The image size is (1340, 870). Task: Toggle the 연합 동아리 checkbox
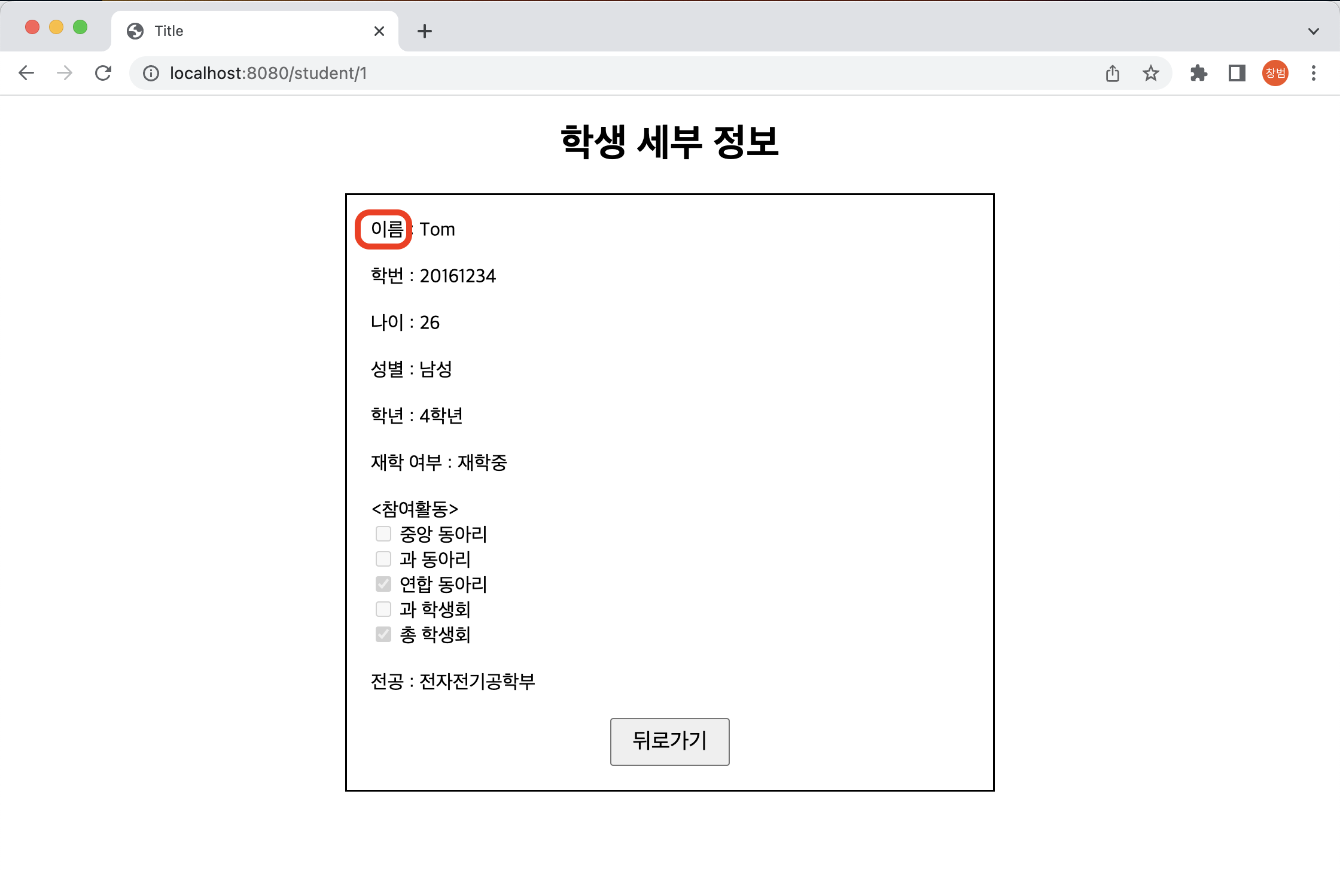[x=383, y=584]
